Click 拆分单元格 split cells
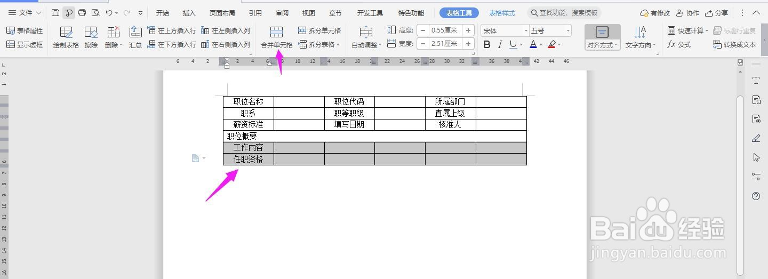Viewport: 768px width, 279px height. pos(319,31)
